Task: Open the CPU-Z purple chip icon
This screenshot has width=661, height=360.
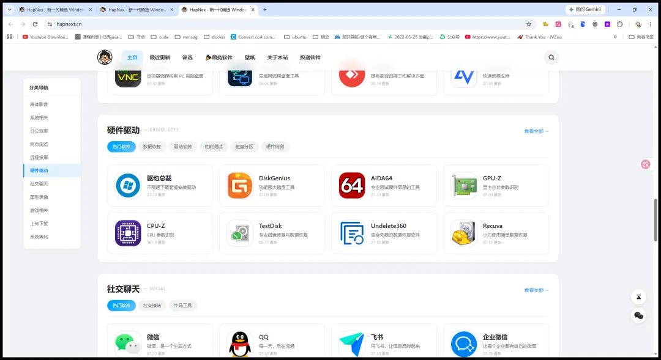Action: point(128,233)
